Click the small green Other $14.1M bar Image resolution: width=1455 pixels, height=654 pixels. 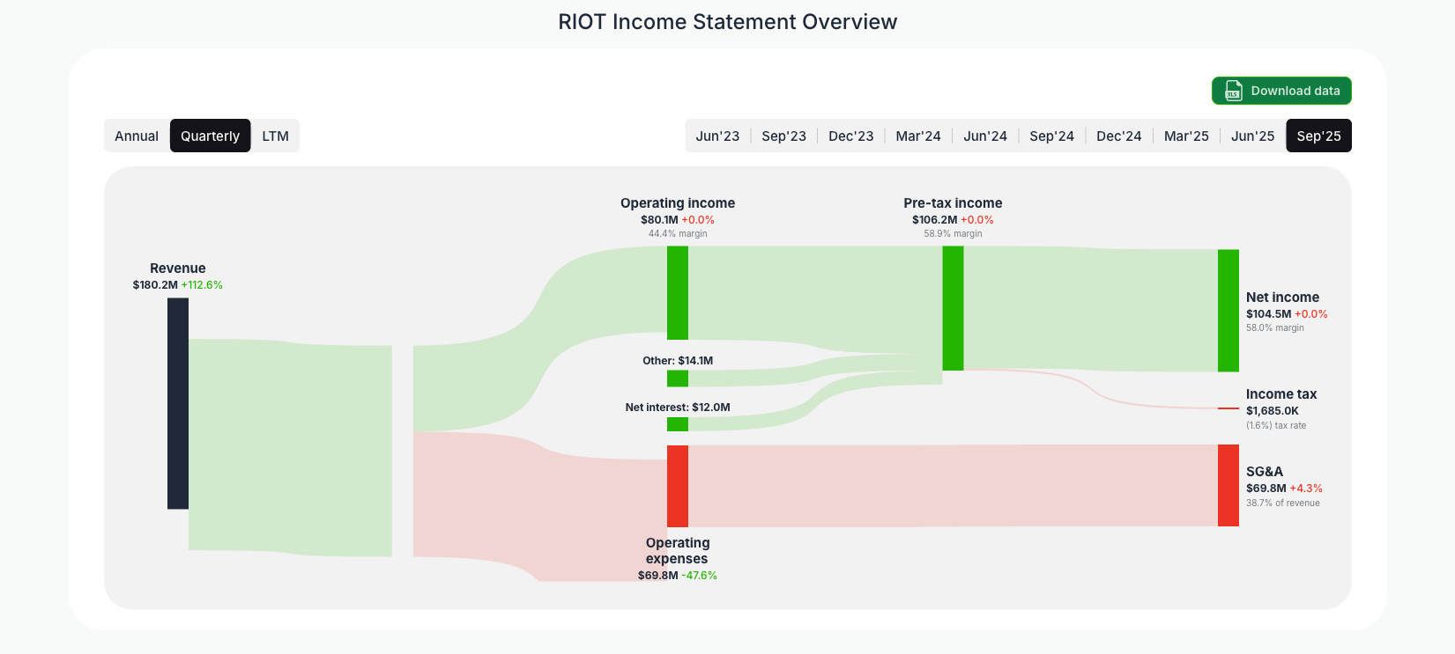(x=678, y=378)
